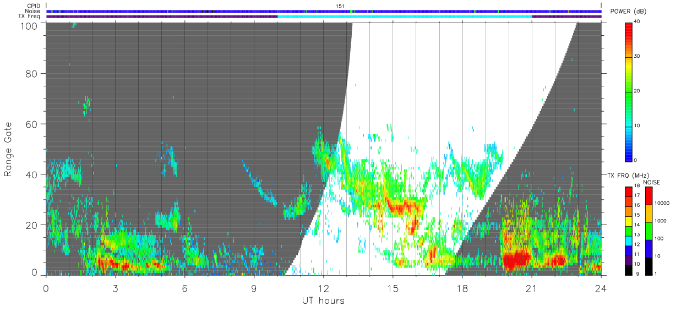Image resolution: width=676 pixels, height=312 pixels.
Task: Click the 20 tick on Range Gate axis
Action: pyautogui.click(x=31, y=225)
